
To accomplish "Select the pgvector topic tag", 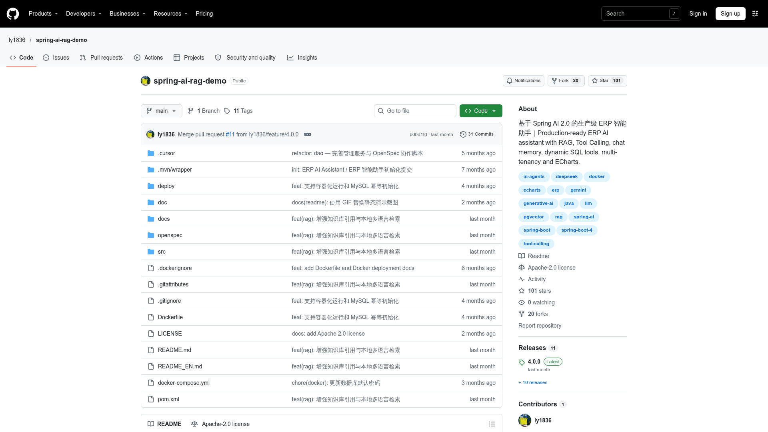I will [x=534, y=217].
